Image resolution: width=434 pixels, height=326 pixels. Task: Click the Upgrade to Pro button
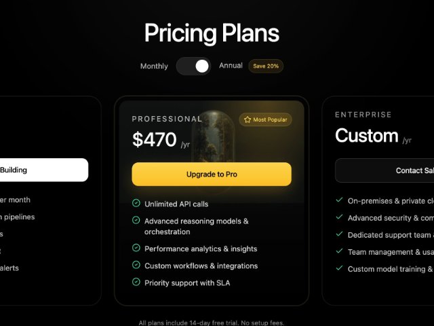click(212, 175)
